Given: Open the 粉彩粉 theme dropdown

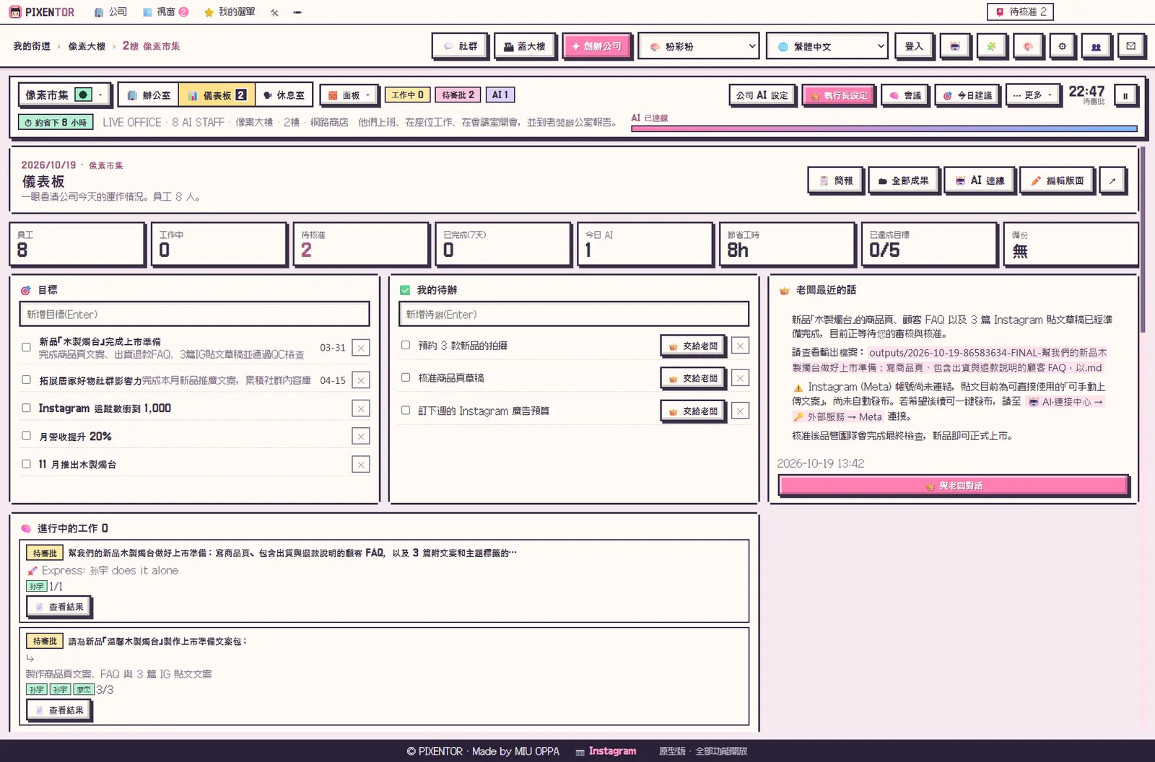Looking at the screenshot, I should (x=699, y=46).
